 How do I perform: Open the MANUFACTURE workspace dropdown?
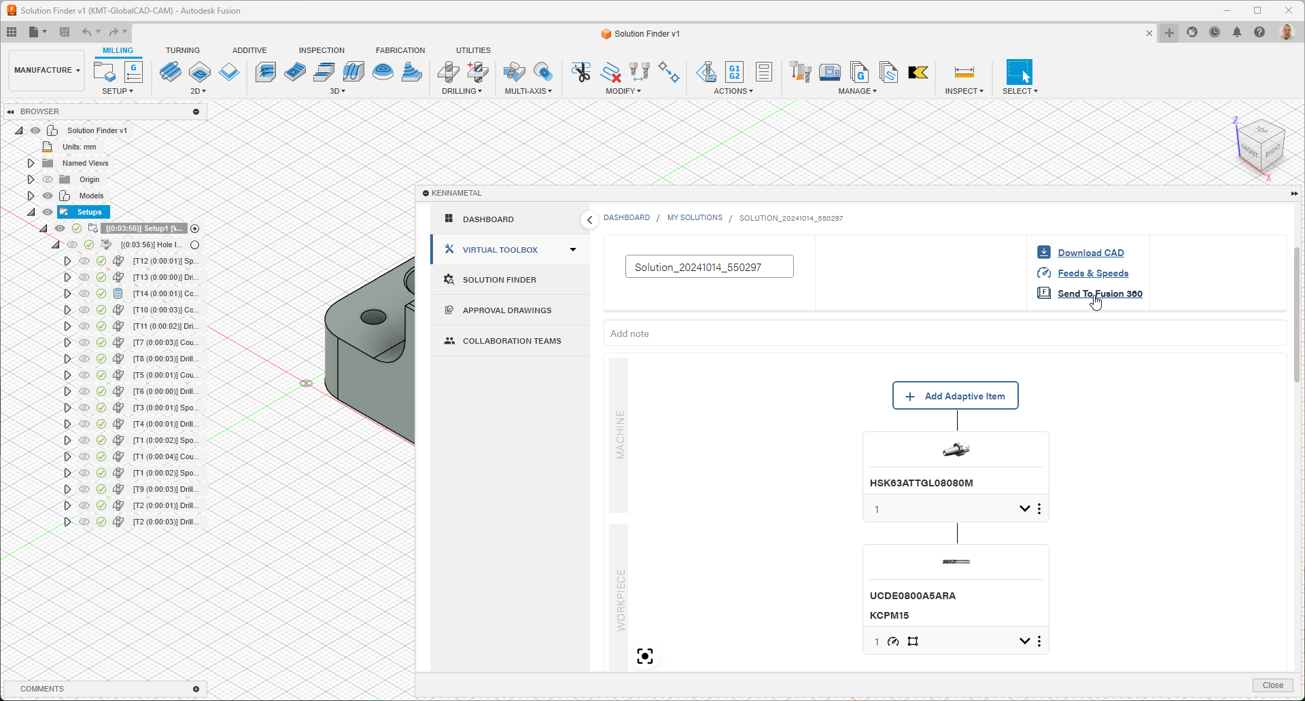click(46, 70)
